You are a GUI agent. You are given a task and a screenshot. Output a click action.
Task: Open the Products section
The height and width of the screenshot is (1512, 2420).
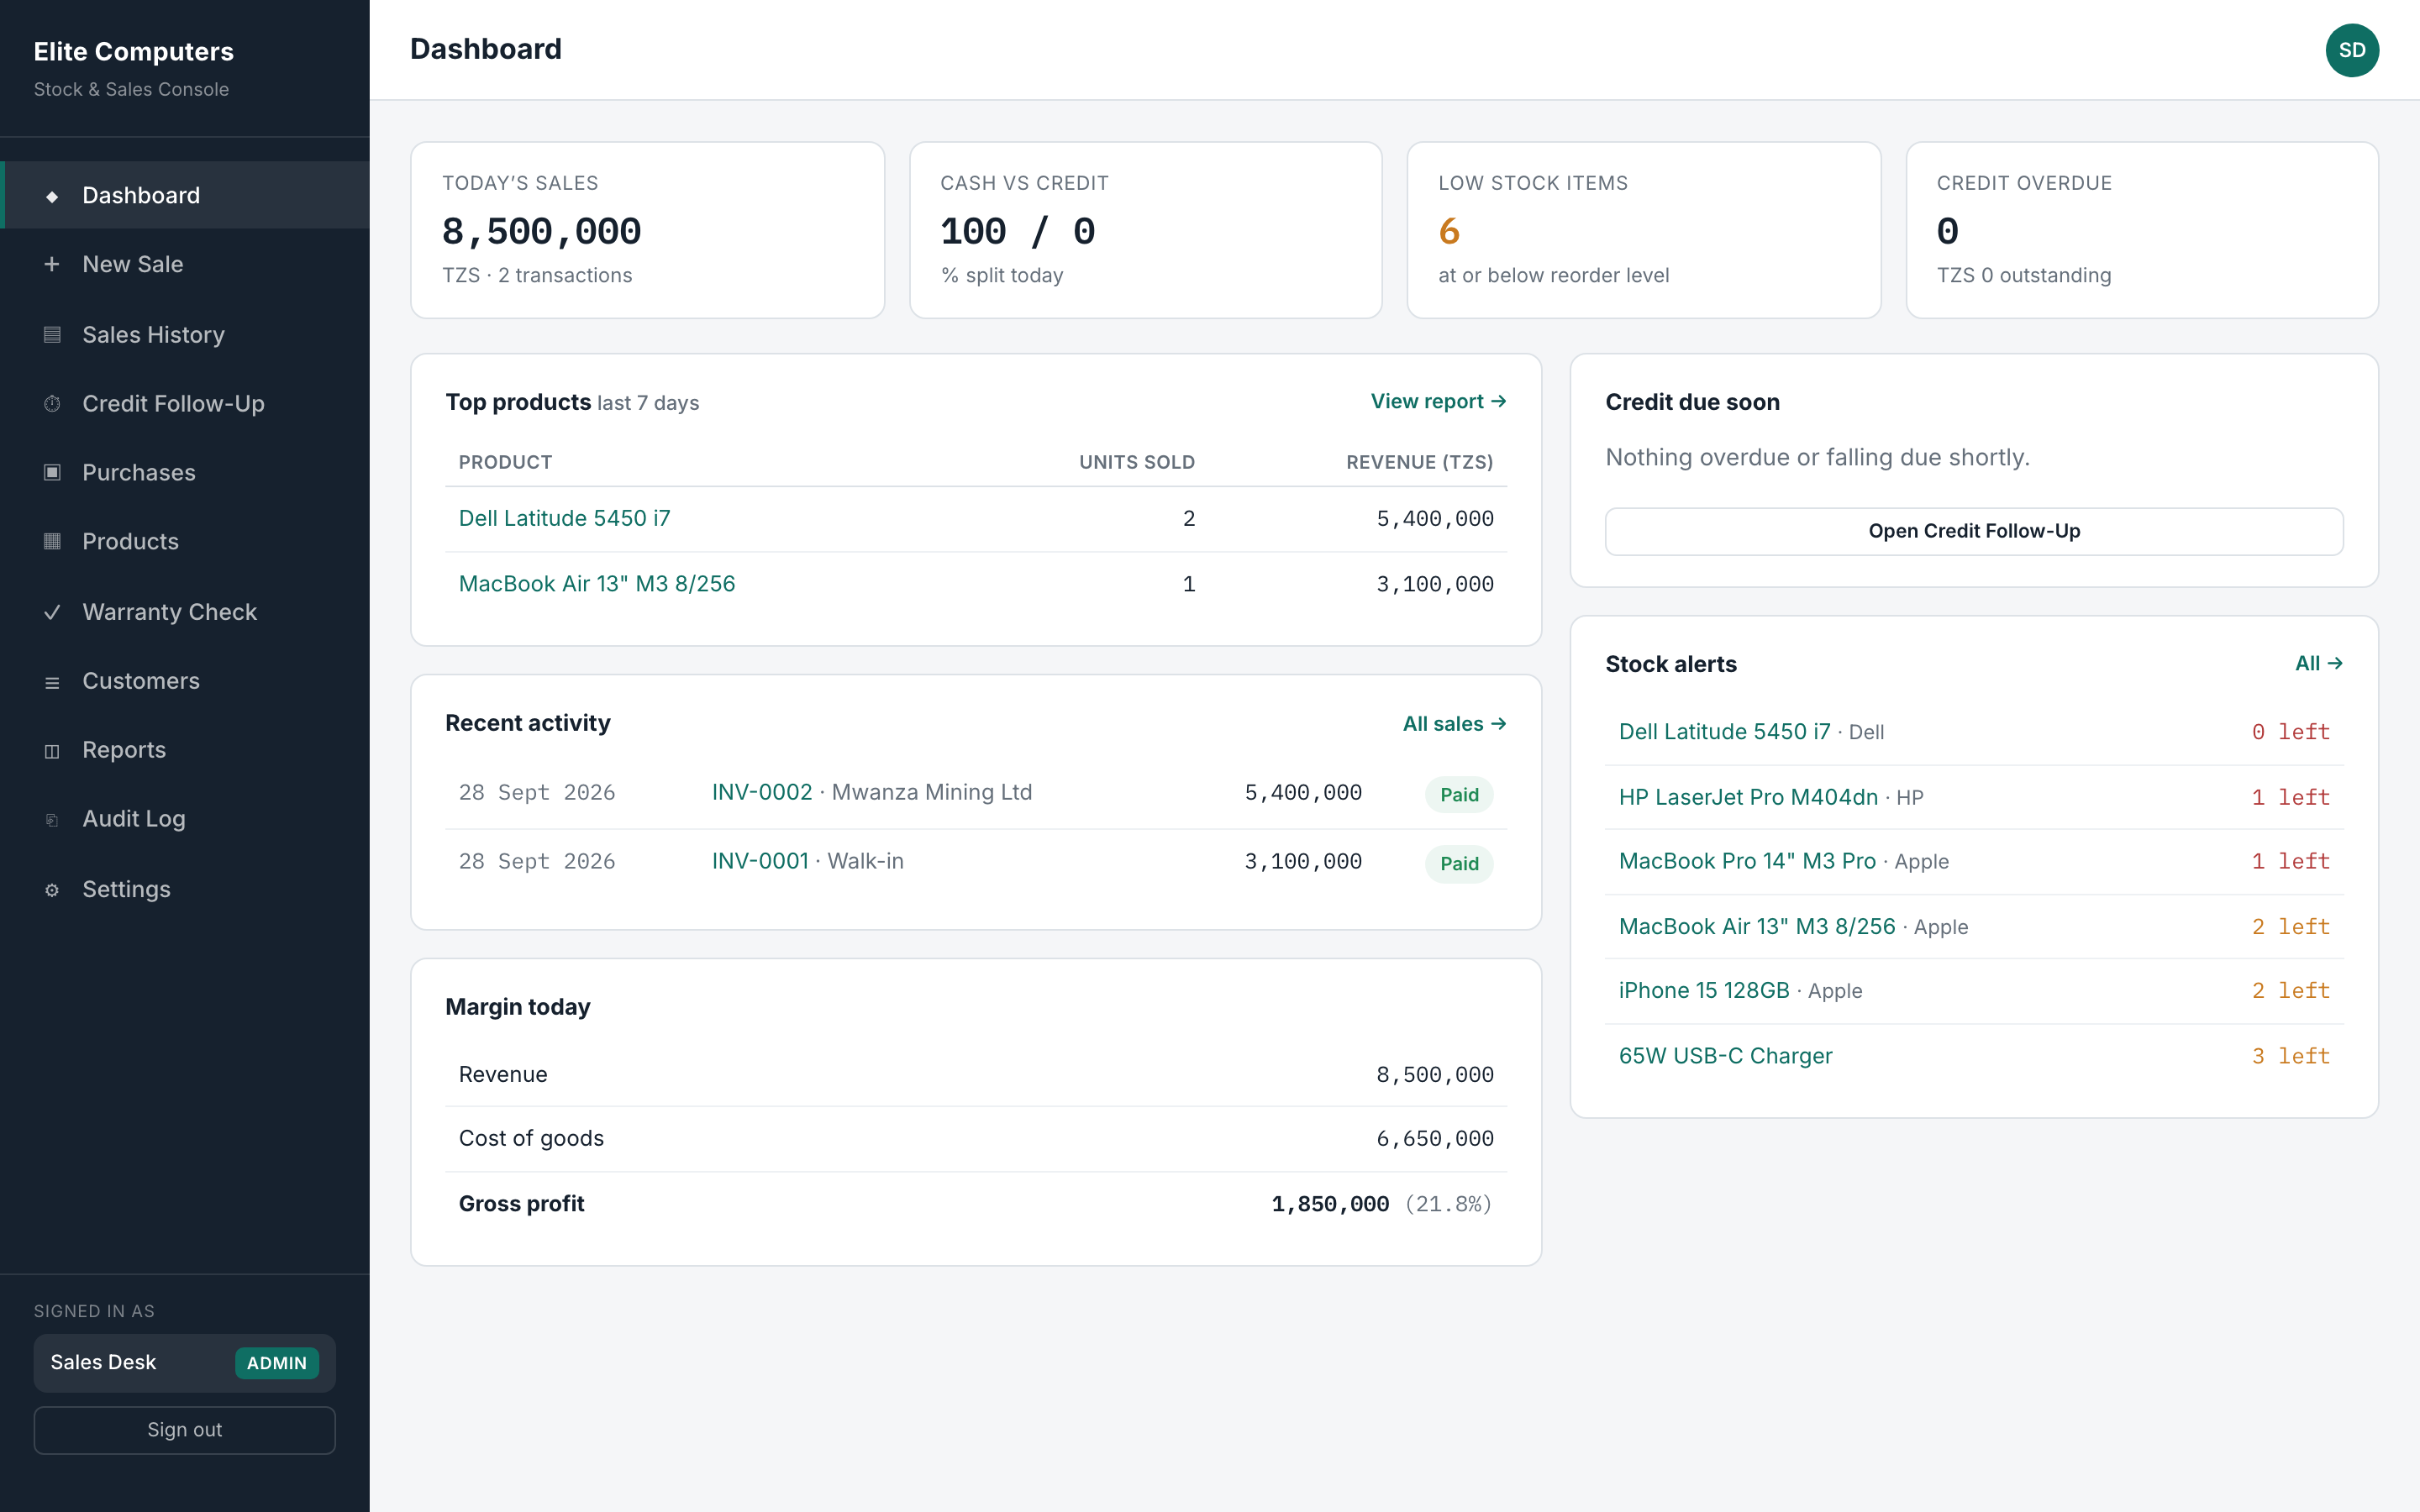point(185,541)
